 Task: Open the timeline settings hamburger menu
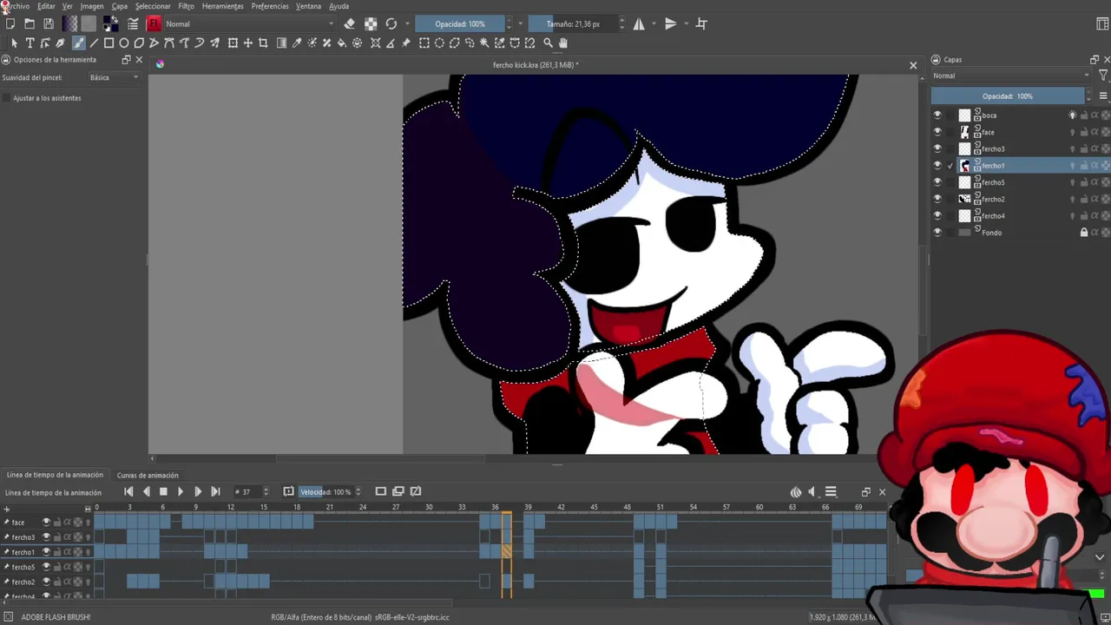point(831,492)
